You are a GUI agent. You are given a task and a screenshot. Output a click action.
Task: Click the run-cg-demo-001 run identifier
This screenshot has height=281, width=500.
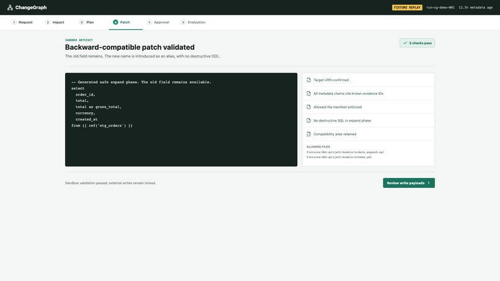(440, 7)
